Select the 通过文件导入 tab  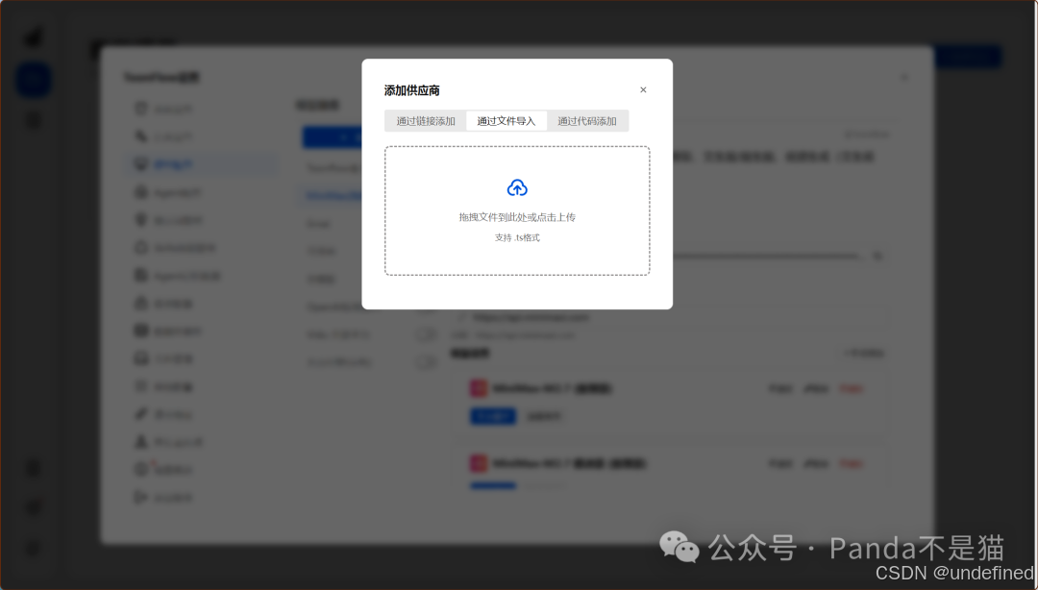[x=507, y=121]
